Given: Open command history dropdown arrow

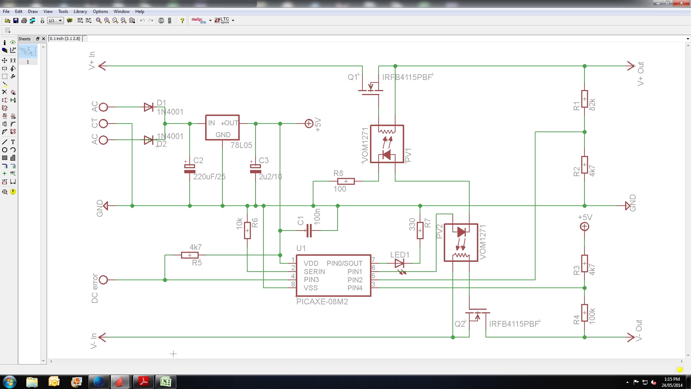Looking at the screenshot, I should (687, 39).
